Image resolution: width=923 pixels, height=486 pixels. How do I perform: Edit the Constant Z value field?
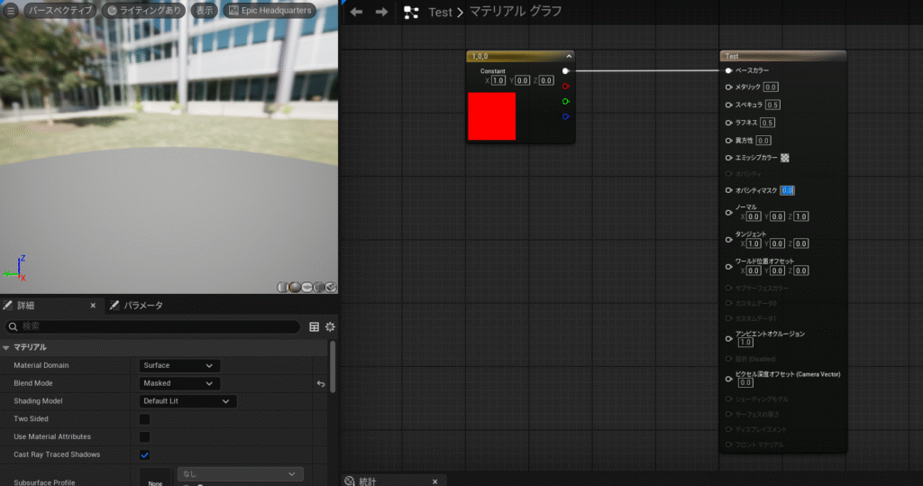546,81
